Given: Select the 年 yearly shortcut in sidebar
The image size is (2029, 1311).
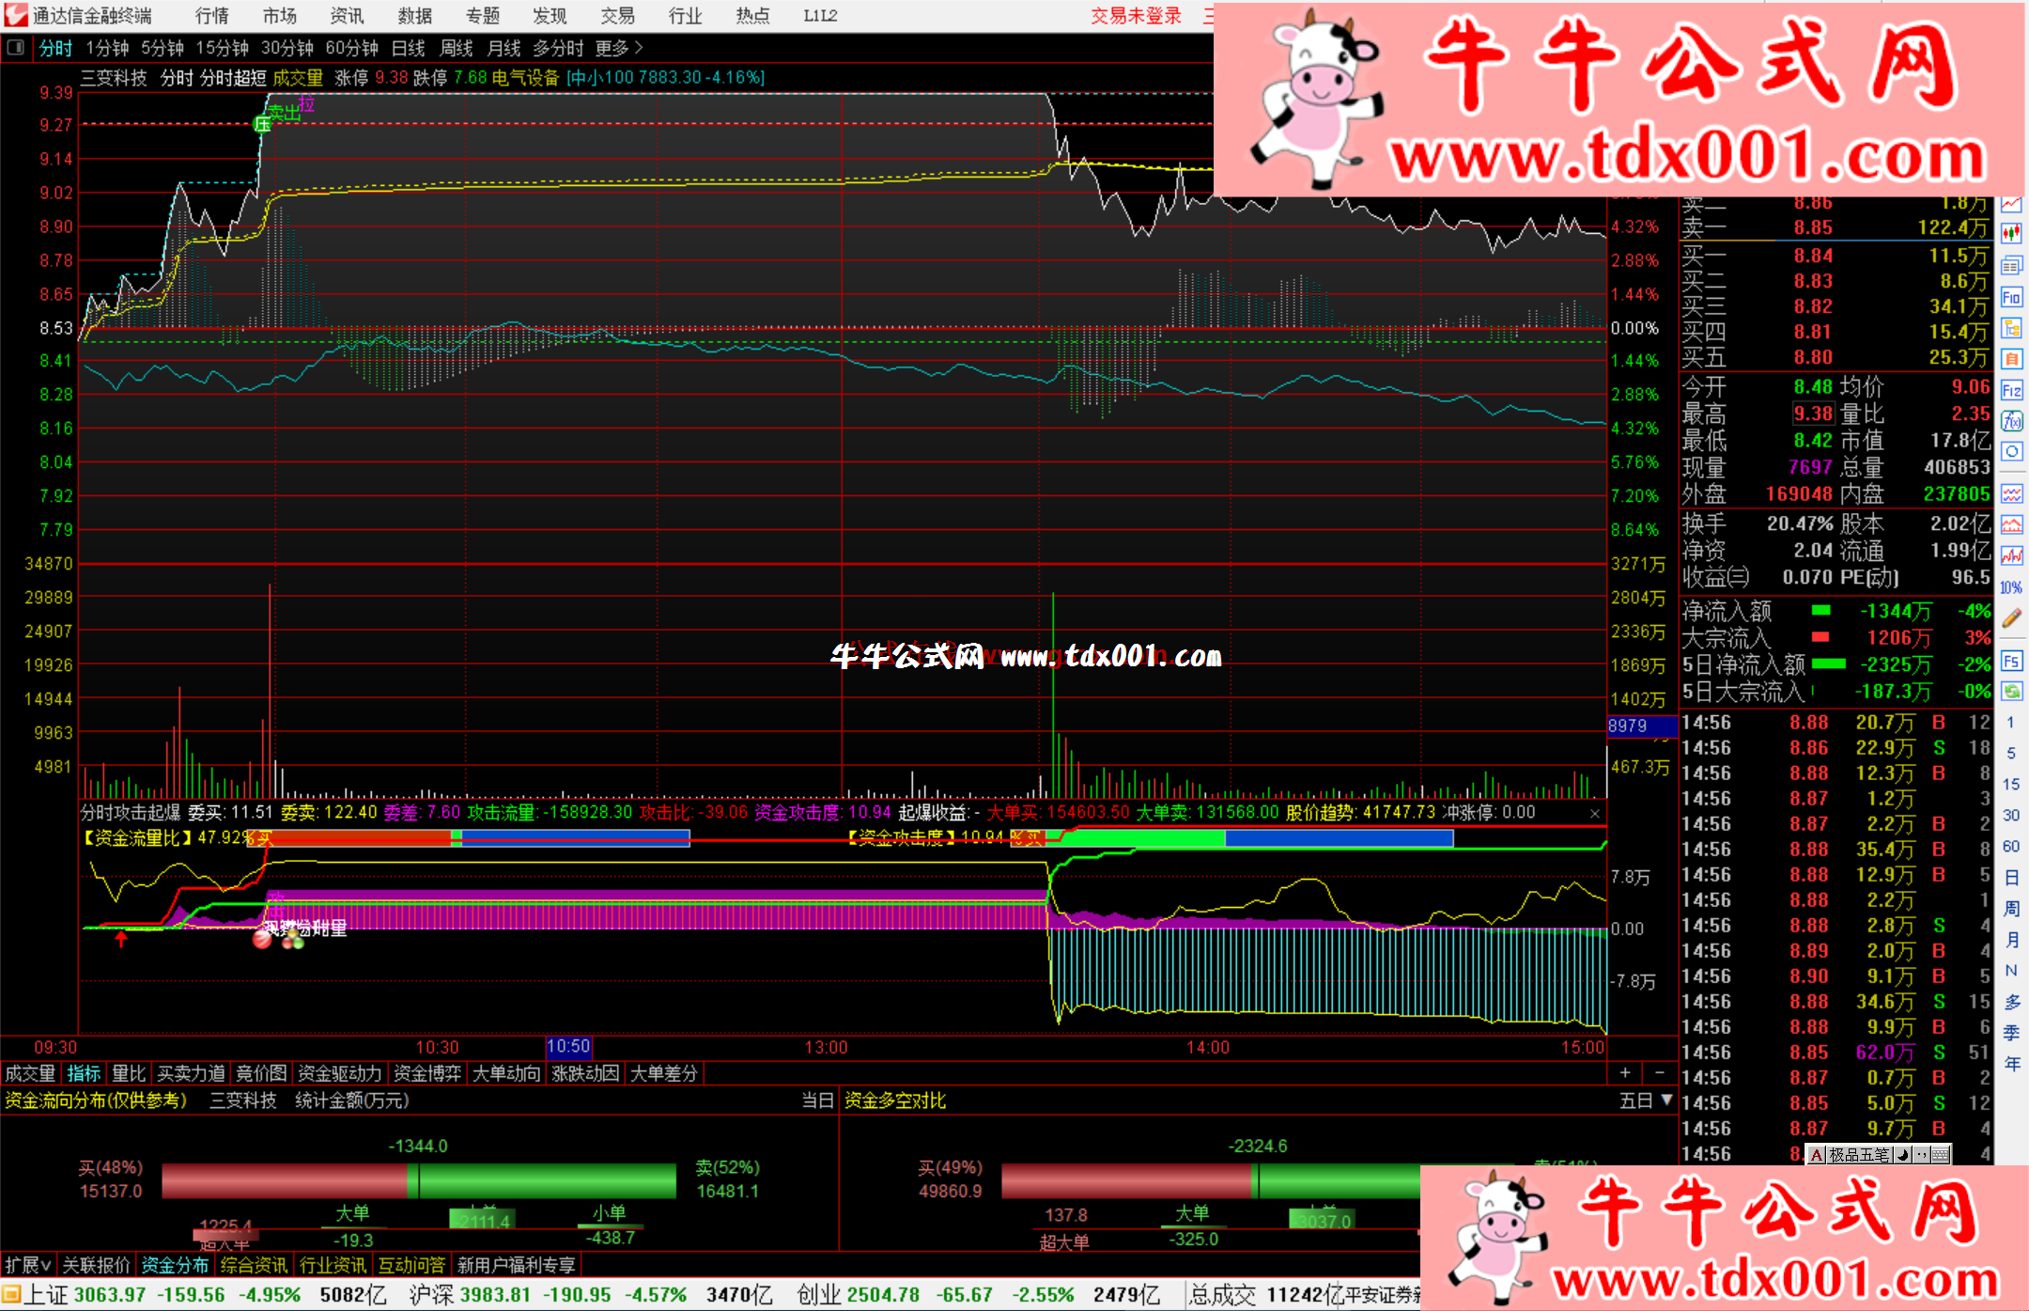Looking at the screenshot, I should (x=2011, y=1063).
